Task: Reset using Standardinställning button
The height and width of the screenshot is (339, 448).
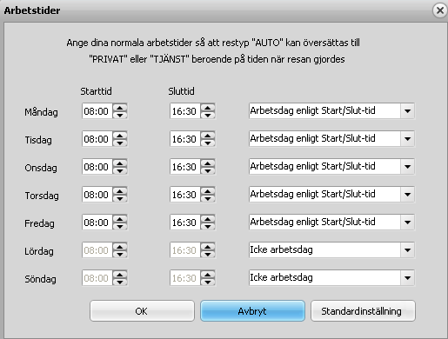Action: click(363, 311)
